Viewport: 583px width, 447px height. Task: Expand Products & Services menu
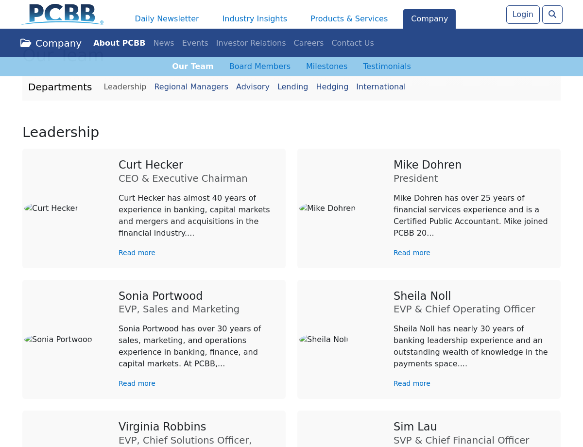pos(349,19)
